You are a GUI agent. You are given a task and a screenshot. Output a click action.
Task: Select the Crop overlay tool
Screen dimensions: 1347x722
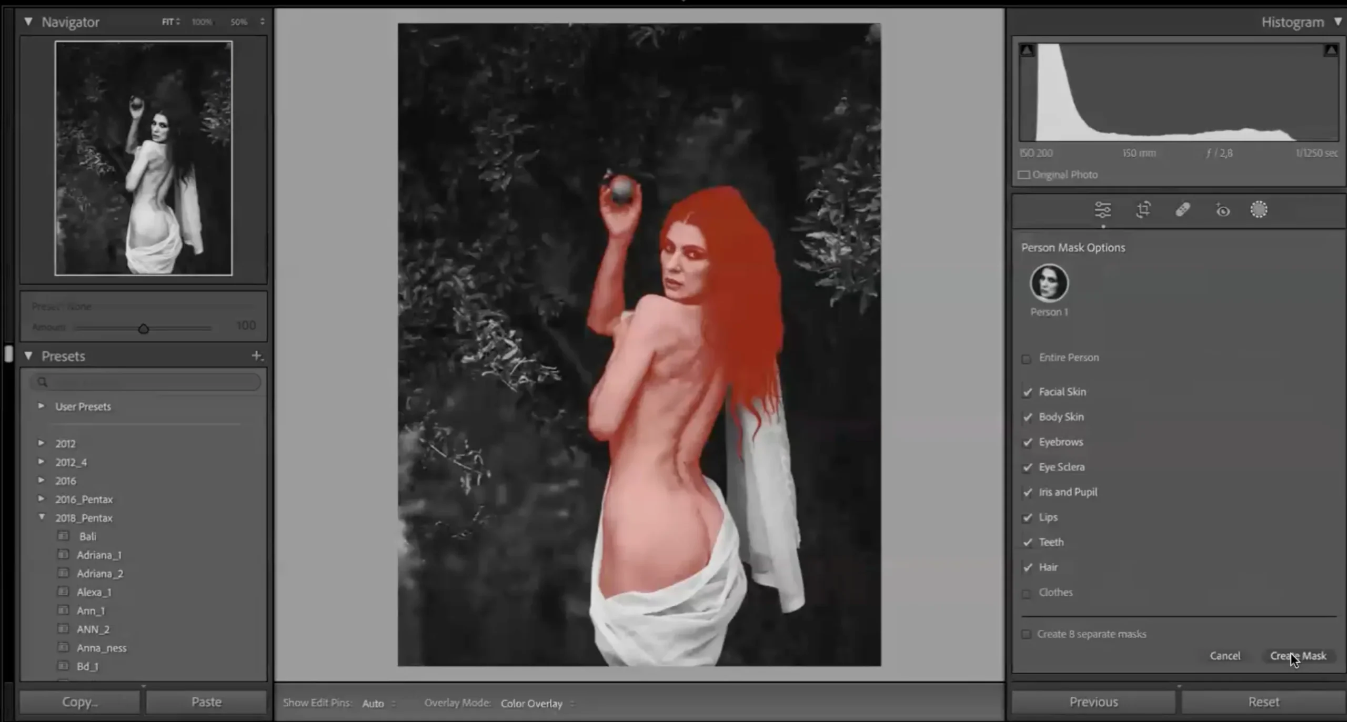click(x=1143, y=210)
